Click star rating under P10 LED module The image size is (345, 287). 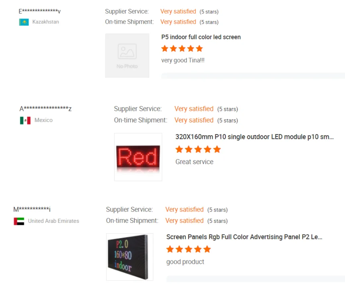(198, 149)
